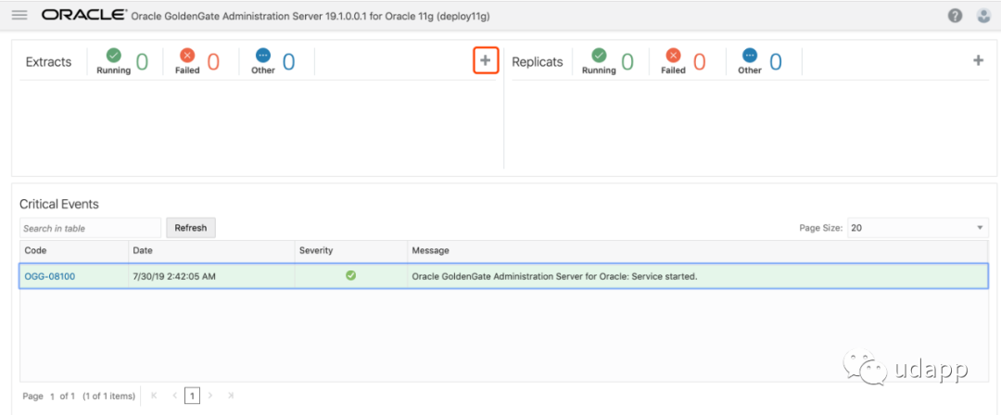Image resolution: width=1001 pixels, height=415 pixels.
Task: Add a new Extract with plus icon
Action: click(x=486, y=61)
